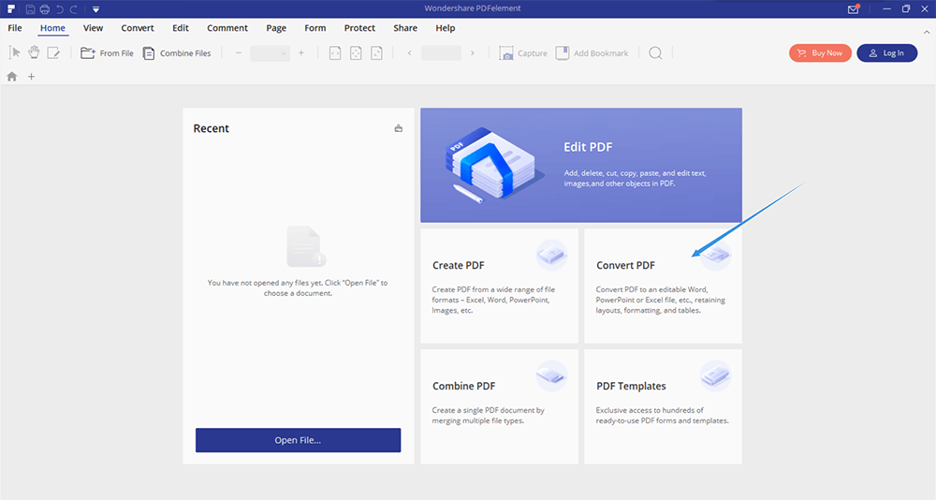Open the Protect menu
Screen dimensions: 936x500
tap(359, 28)
